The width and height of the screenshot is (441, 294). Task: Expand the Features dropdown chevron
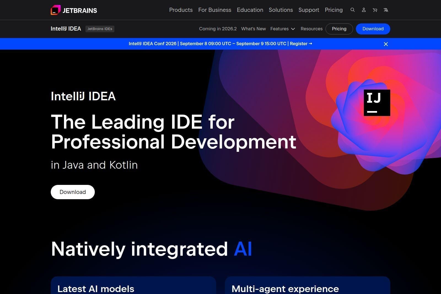tap(293, 29)
